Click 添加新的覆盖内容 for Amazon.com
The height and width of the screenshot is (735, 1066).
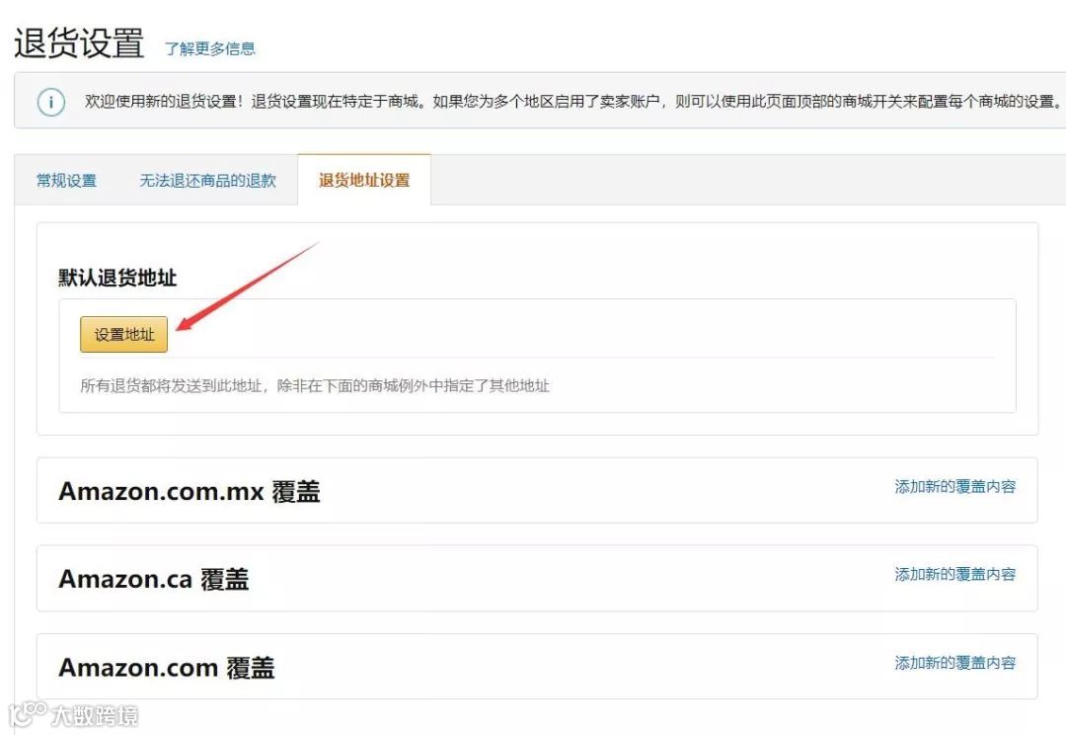(952, 663)
